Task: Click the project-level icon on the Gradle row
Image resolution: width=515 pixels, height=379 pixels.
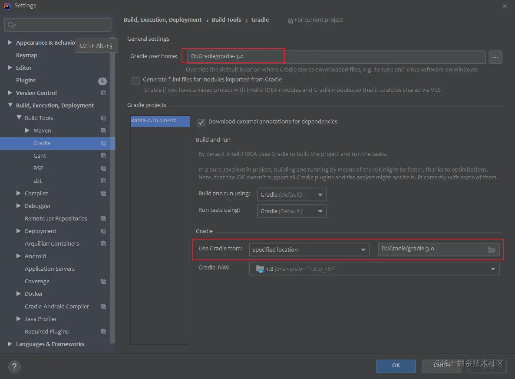Action: pos(103,143)
